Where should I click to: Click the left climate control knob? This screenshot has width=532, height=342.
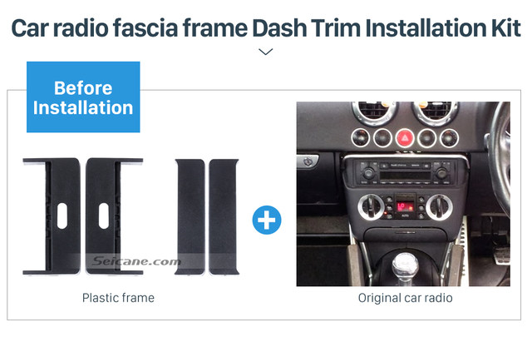tap(371, 207)
